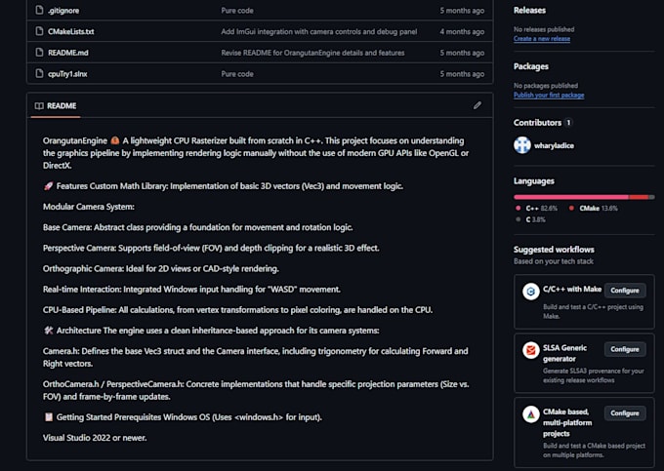Click the .gitignore file icon
Image resolution: width=664 pixels, height=471 pixels.
[x=39, y=10]
